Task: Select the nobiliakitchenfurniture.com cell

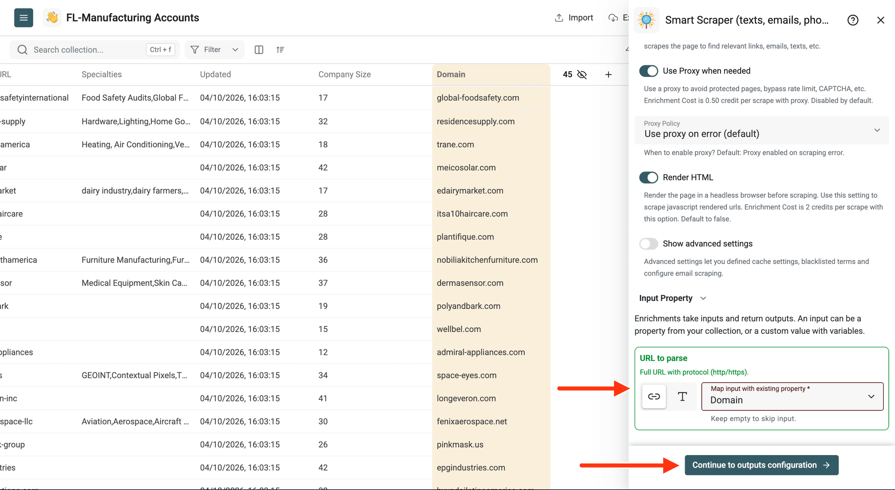Action: coord(491,260)
